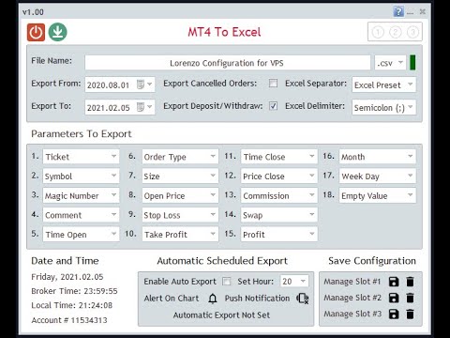Image resolution: width=450 pixels, height=338 pixels.
Task: Save configuration to Slot #2
Action: click(x=394, y=298)
